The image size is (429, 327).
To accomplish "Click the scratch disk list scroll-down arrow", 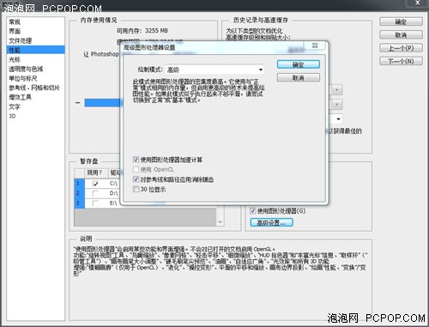I will click(x=221, y=222).
